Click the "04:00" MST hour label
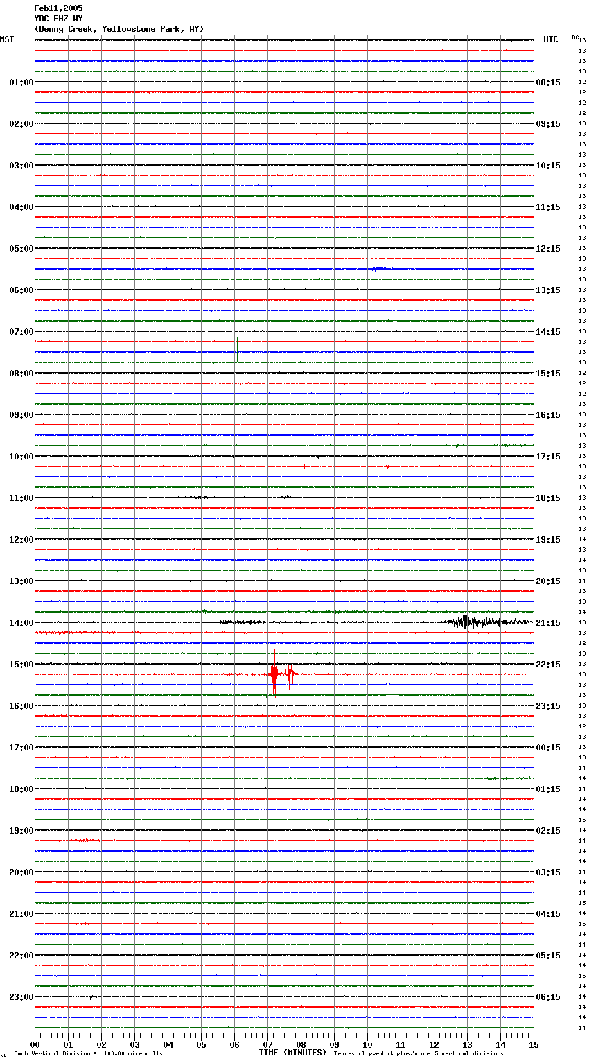The width and height of the screenshot is (589, 1063). click(x=21, y=207)
